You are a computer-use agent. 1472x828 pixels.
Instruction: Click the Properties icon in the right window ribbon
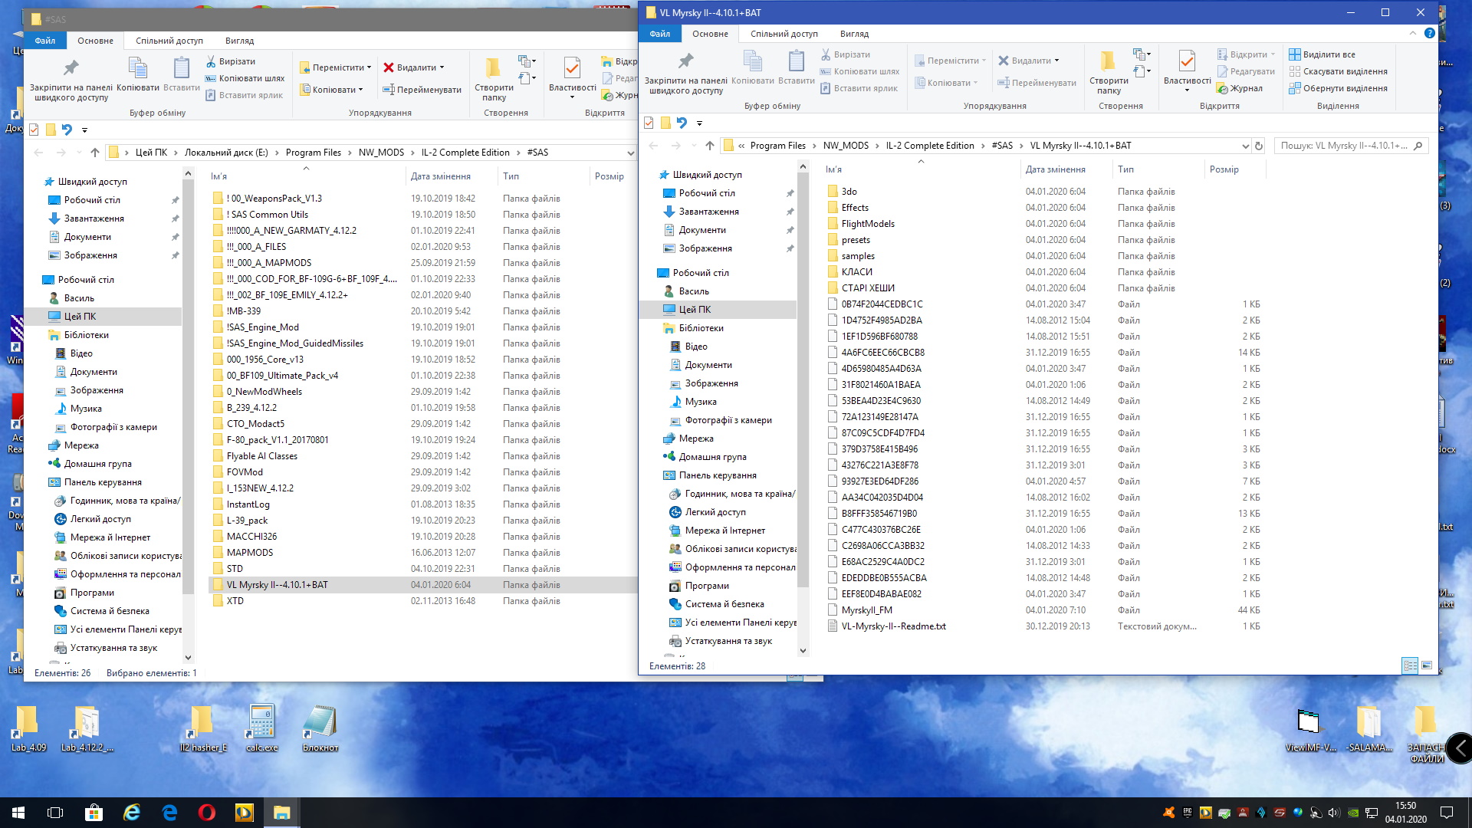coord(1186,61)
